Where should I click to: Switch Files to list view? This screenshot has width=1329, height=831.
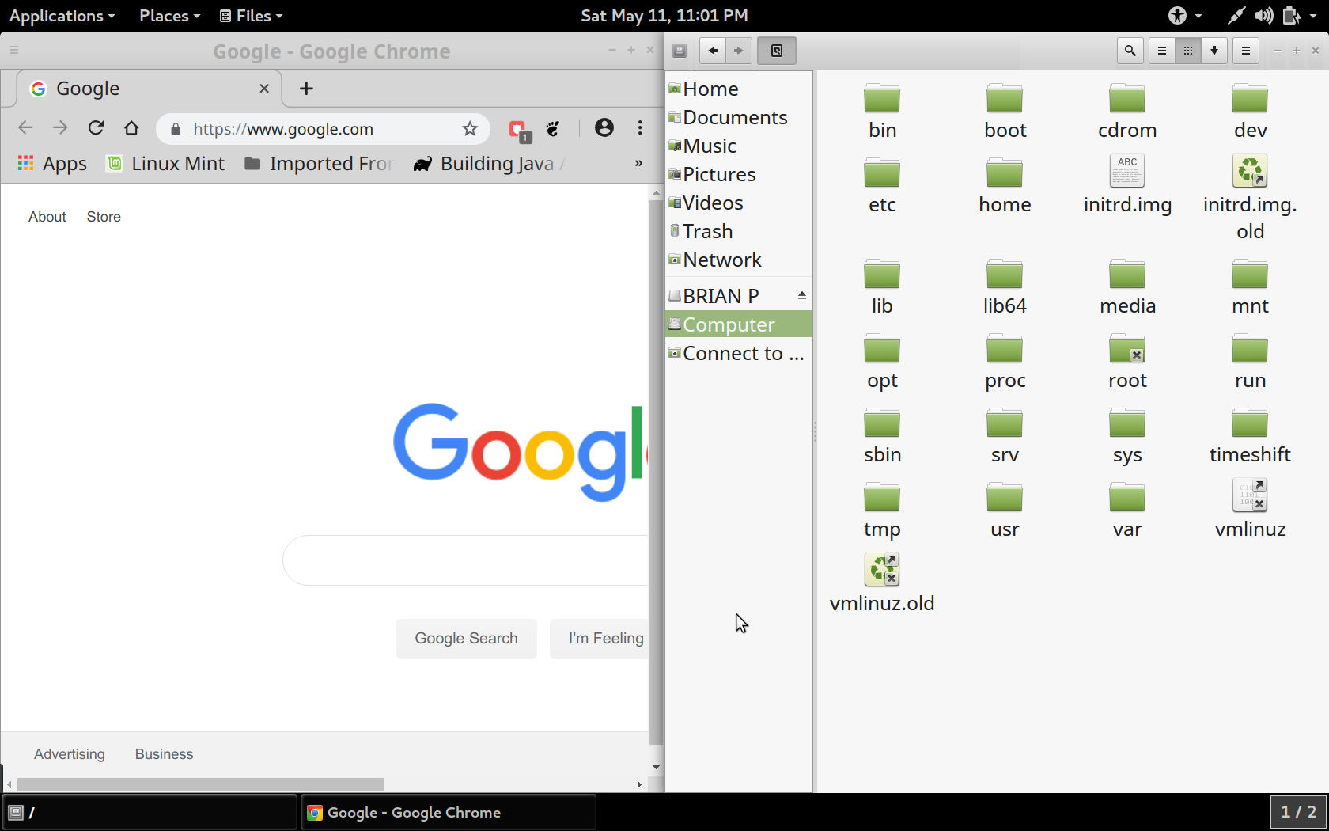1162,51
